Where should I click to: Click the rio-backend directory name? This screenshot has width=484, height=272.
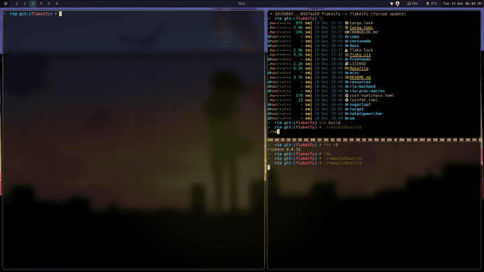(362, 87)
